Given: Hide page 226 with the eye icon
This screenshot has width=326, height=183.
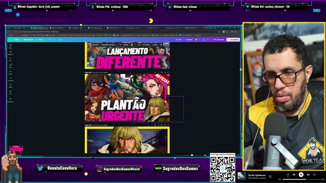Looking at the screenshot, I should pos(155,125).
